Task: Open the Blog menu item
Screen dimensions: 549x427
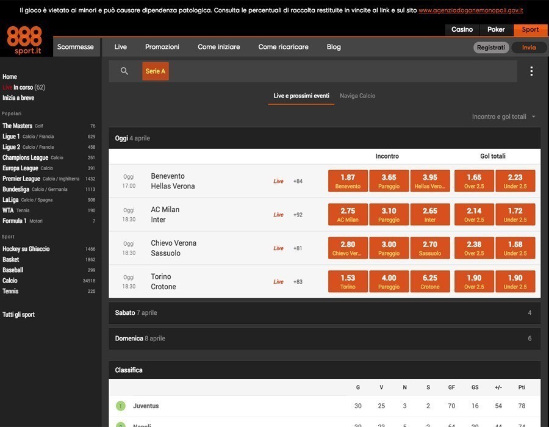Action: click(334, 47)
